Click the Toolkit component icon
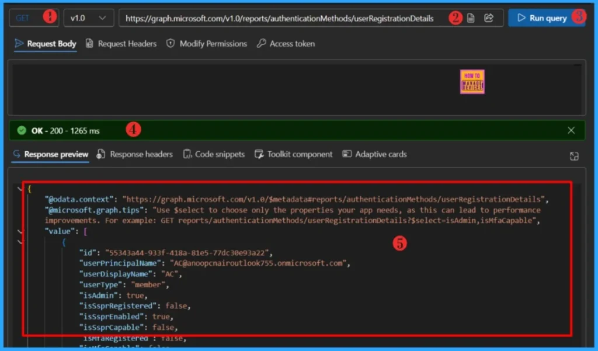This screenshot has width=598, height=351. [x=259, y=154]
